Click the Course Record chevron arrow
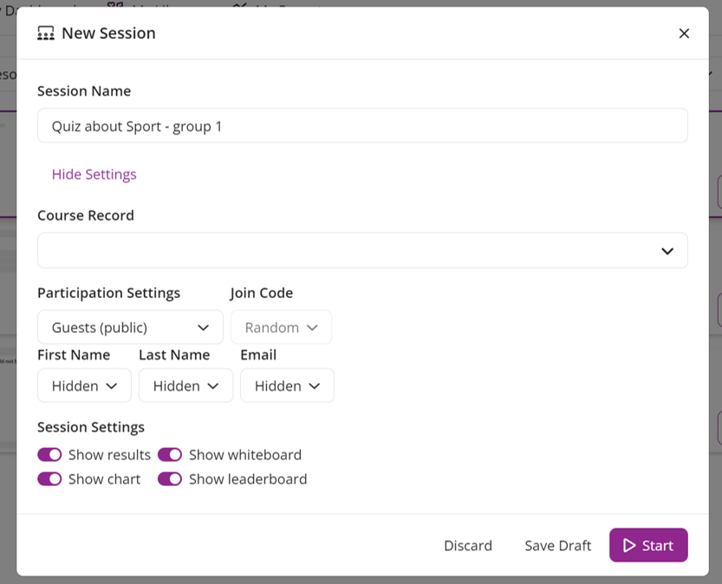722x584 pixels. tap(667, 250)
